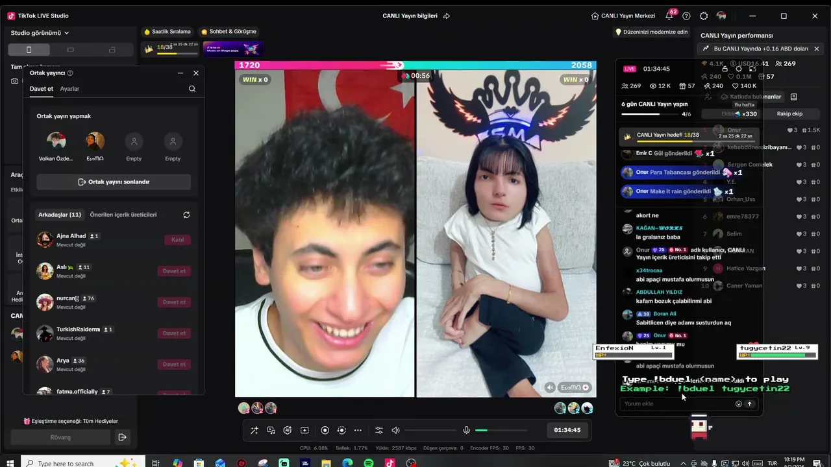Click the chat comment input field

pos(676,403)
